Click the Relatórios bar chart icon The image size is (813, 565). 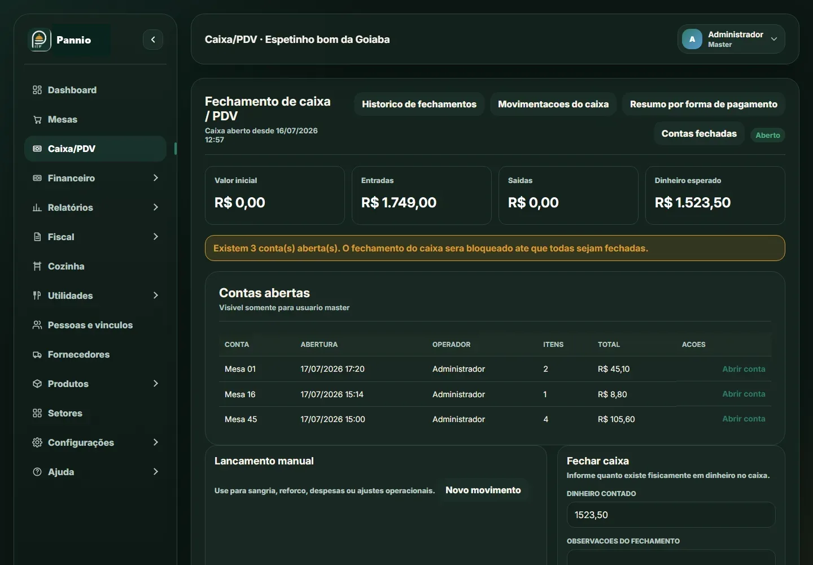click(x=37, y=207)
